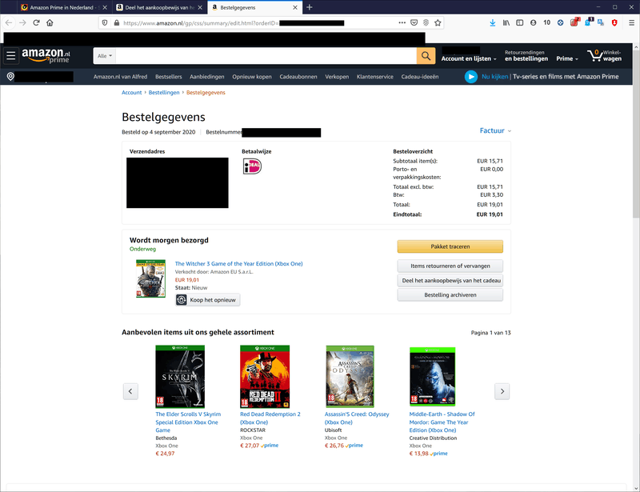This screenshot has height=492, width=640.
Task: Show previous recommended items
Action: (130, 391)
